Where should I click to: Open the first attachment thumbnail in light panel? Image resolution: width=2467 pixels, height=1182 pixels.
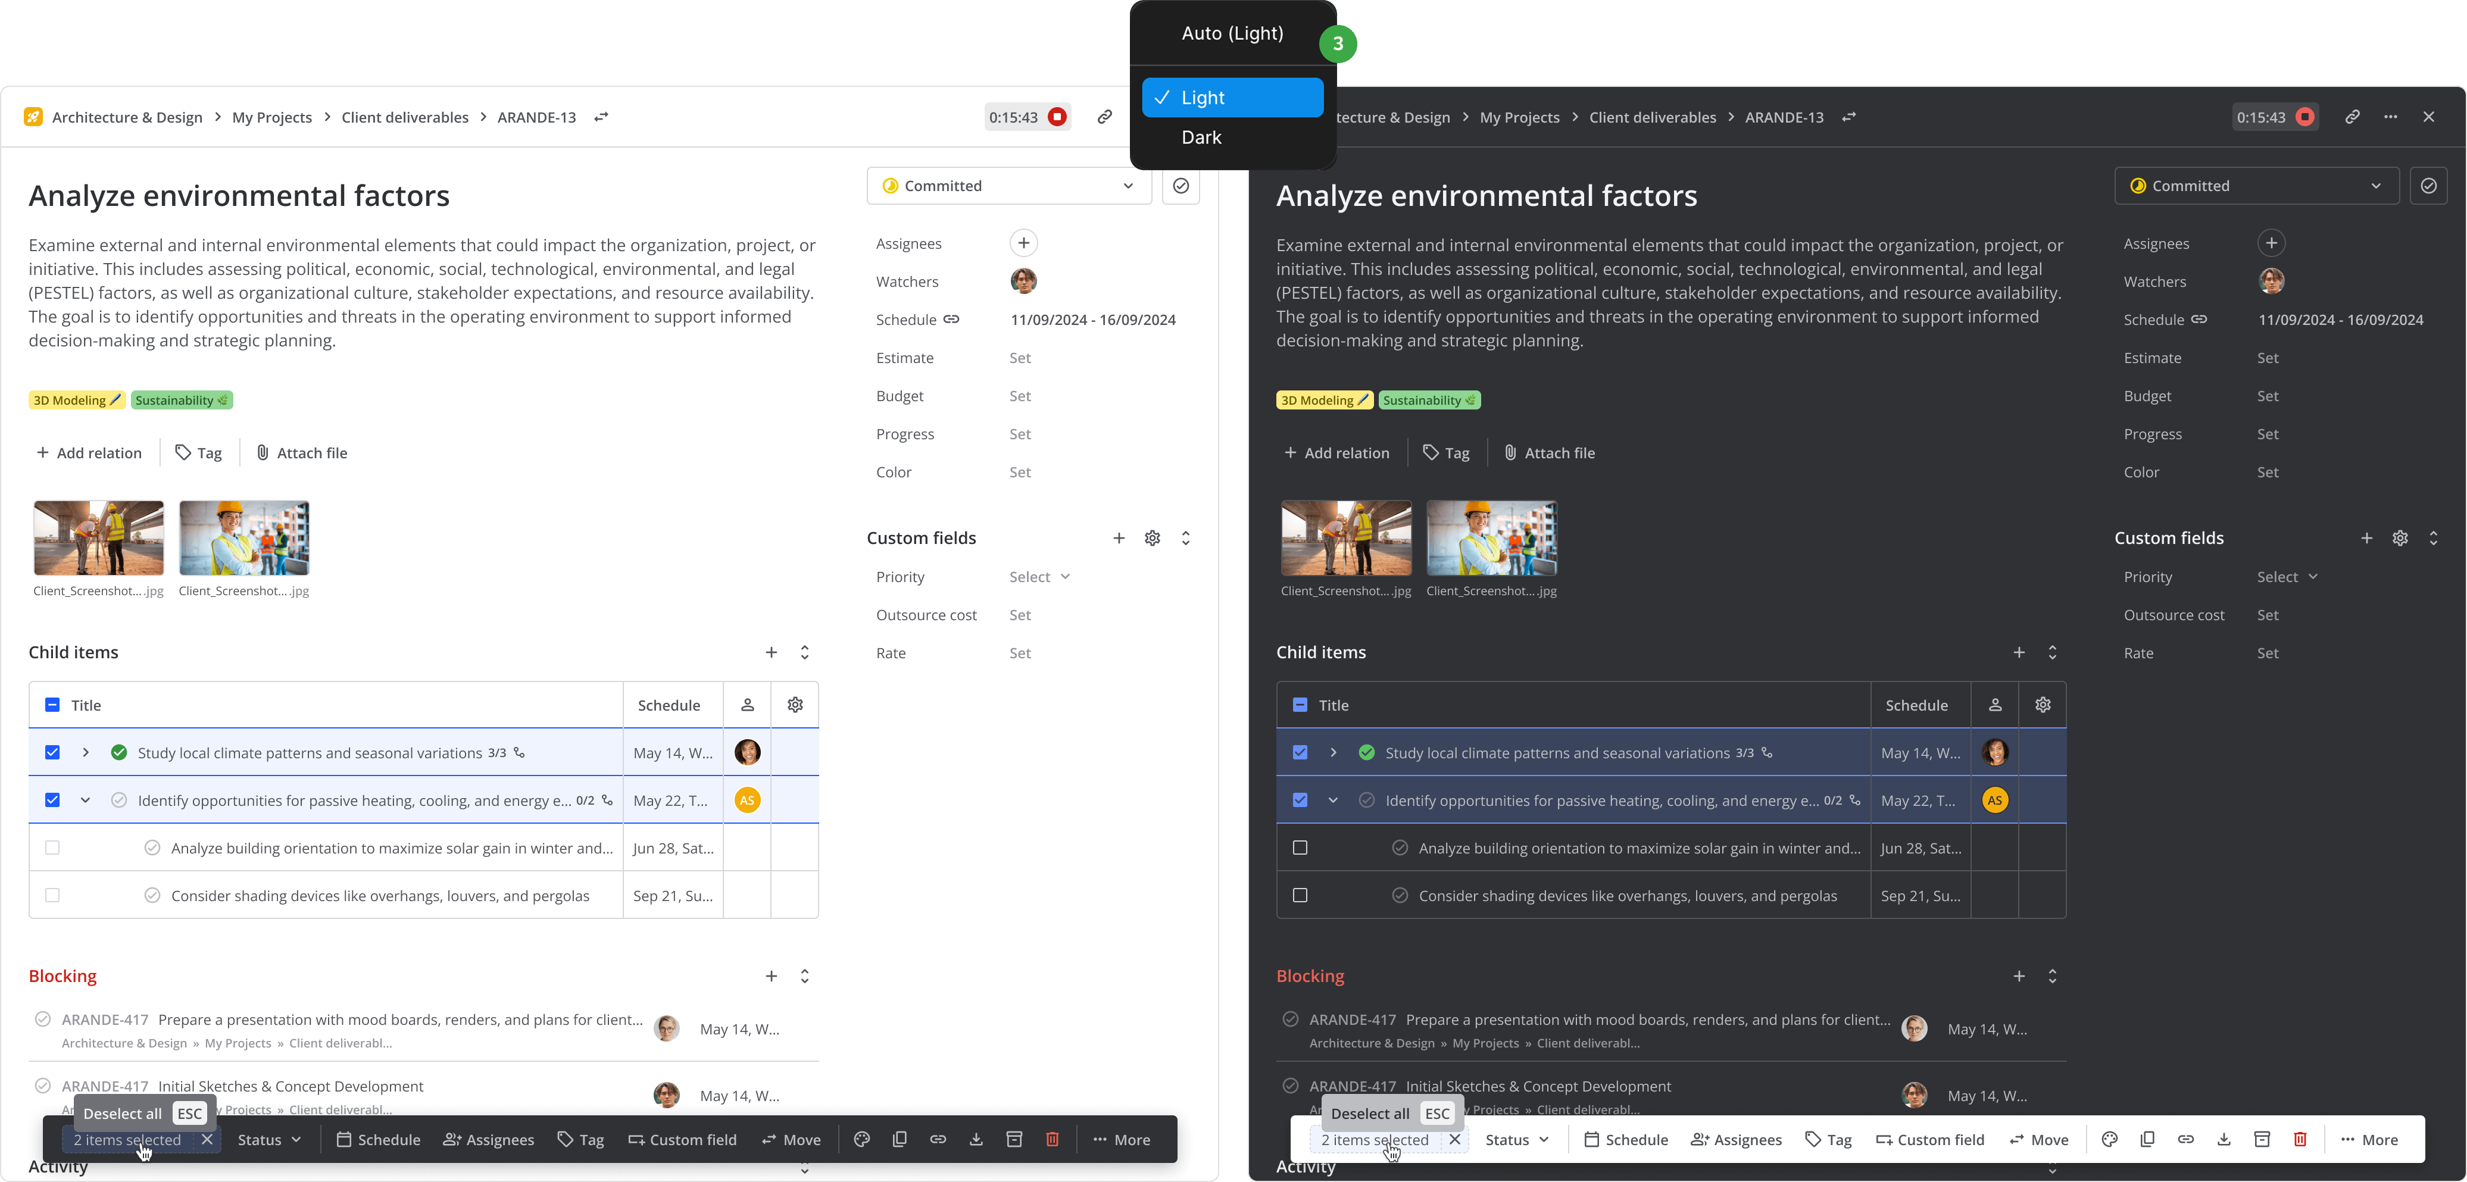(99, 538)
